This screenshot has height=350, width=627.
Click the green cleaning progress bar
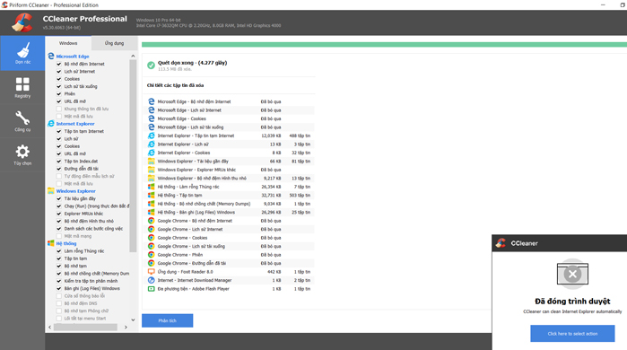pos(384,45)
